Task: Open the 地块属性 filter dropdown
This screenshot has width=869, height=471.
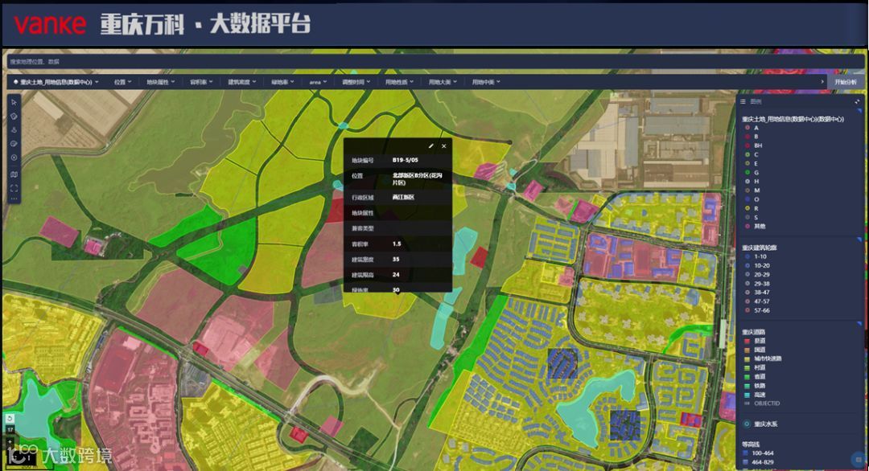Action: click(161, 82)
